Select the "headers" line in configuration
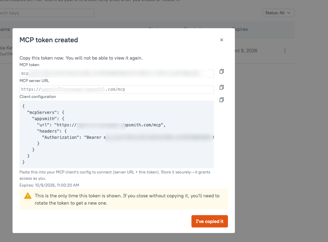This screenshot has height=242, width=328. point(52,131)
